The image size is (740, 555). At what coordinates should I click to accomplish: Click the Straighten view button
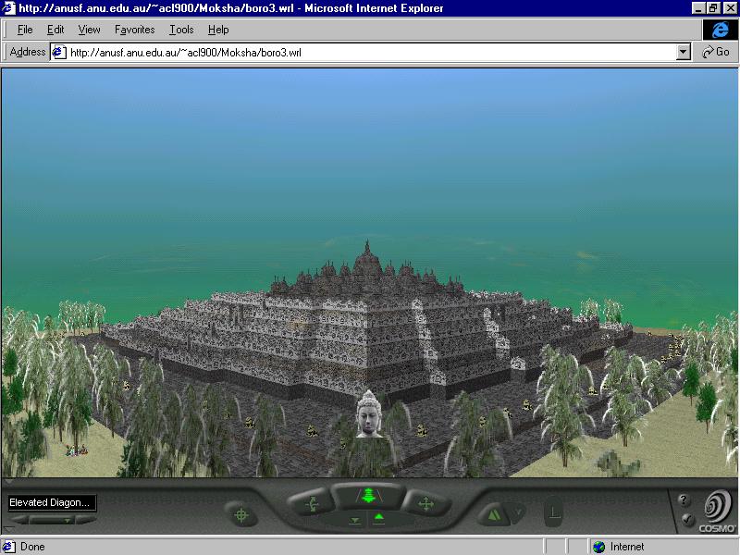pyautogui.click(x=553, y=511)
